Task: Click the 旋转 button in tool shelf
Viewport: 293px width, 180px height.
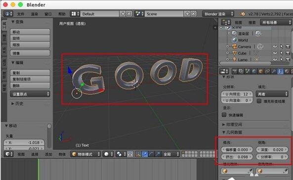Action: (x=30, y=39)
